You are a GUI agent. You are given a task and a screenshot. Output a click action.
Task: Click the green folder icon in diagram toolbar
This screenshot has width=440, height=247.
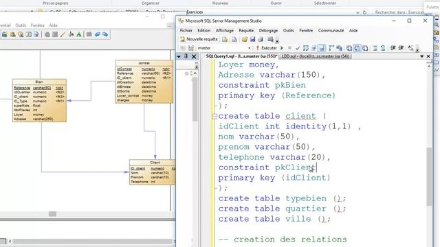[x=5, y=34]
